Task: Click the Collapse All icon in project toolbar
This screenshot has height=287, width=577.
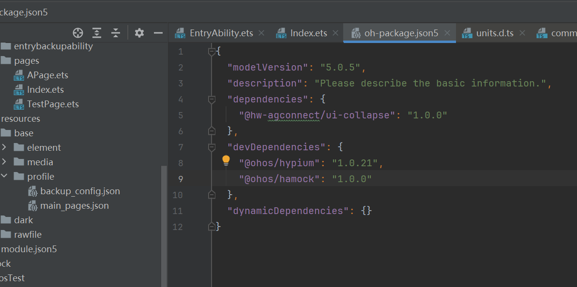Action: [116, 33]
